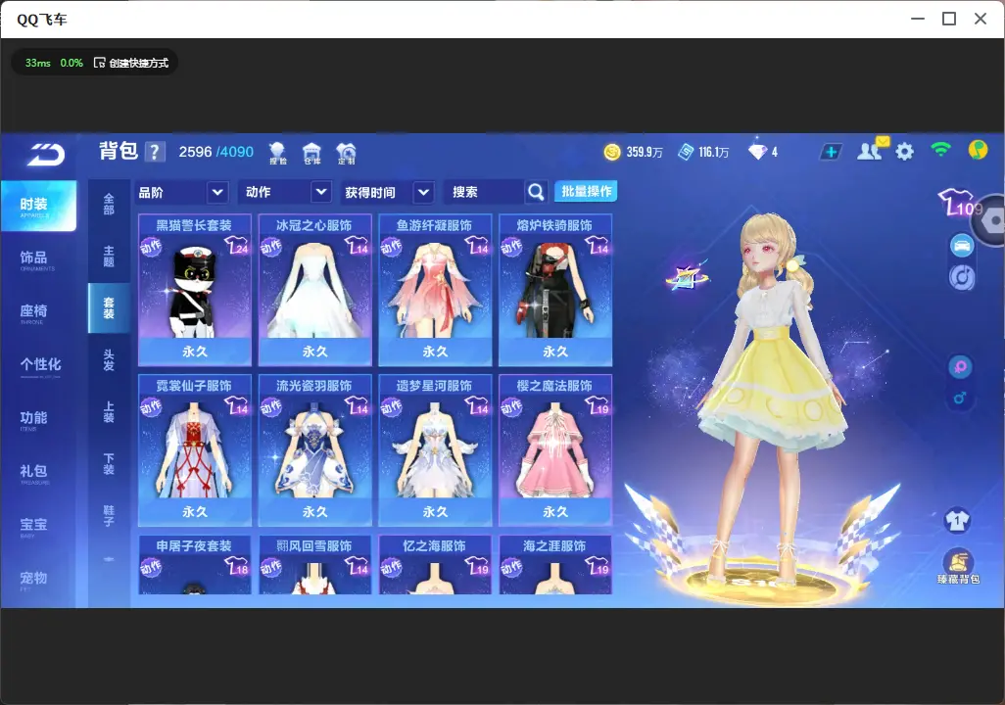Click 创建快捷方式 shortcut icon
The image size is (1005, 705).
coord(99,63)
